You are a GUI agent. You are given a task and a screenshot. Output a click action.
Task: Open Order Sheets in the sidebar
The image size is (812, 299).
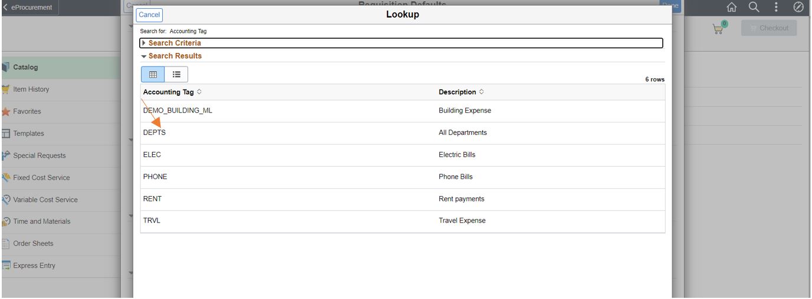60,244
